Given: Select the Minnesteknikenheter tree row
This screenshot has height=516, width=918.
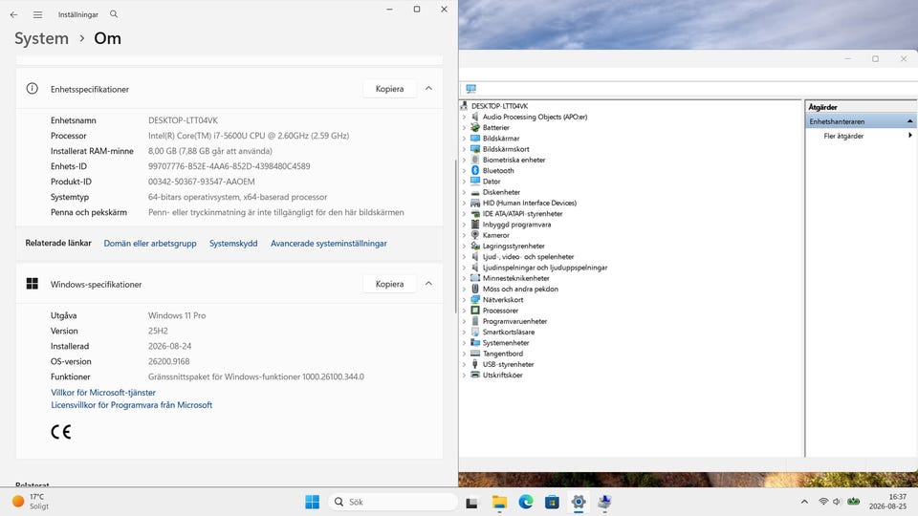Looking at the screenshot, I should 515,278.
